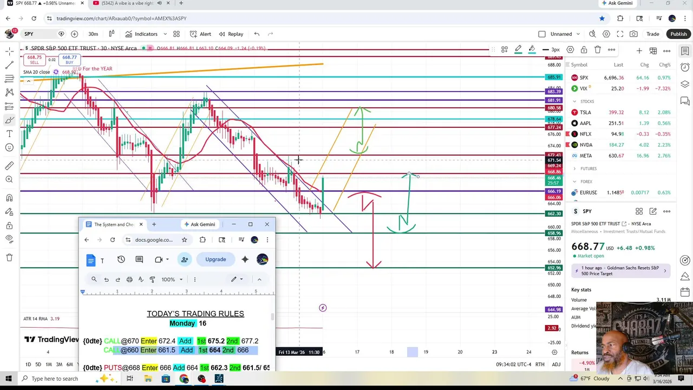Click Upgrade in Google Docs window
This screenshot has width=693, height=390.
point(215,259)
